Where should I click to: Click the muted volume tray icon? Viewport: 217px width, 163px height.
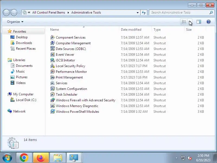(189, 158)
